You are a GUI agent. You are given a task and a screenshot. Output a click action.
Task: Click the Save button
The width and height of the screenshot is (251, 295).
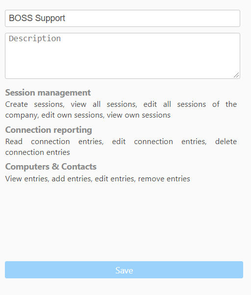click(124, 270)
